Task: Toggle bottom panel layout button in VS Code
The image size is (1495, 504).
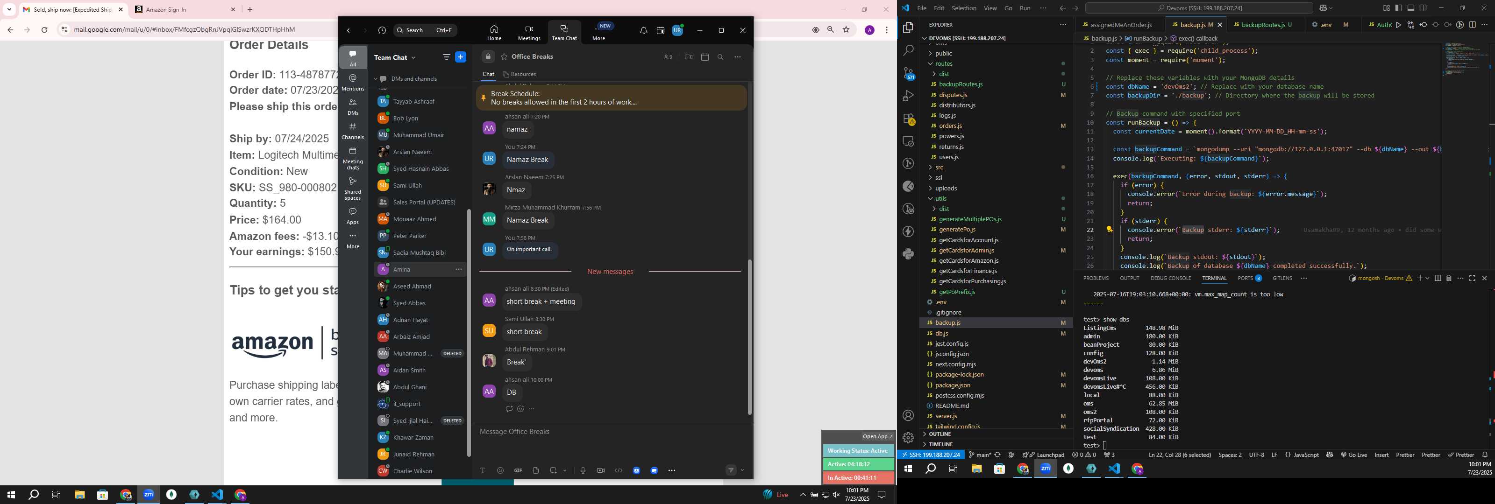Action: pos(1411,8)
